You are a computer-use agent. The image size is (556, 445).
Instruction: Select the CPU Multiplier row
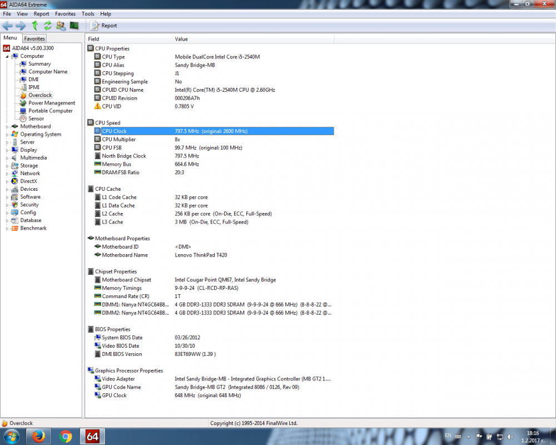pyautogui.click(x=214, y=140)
